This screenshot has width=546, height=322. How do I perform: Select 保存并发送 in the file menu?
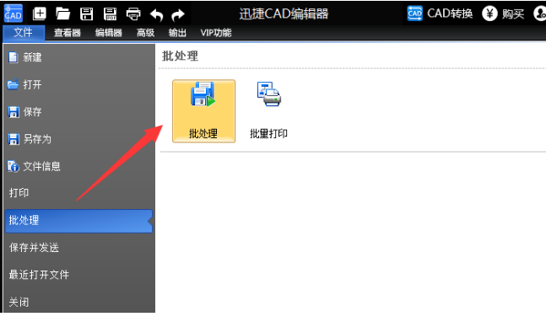tap(78, 248)
